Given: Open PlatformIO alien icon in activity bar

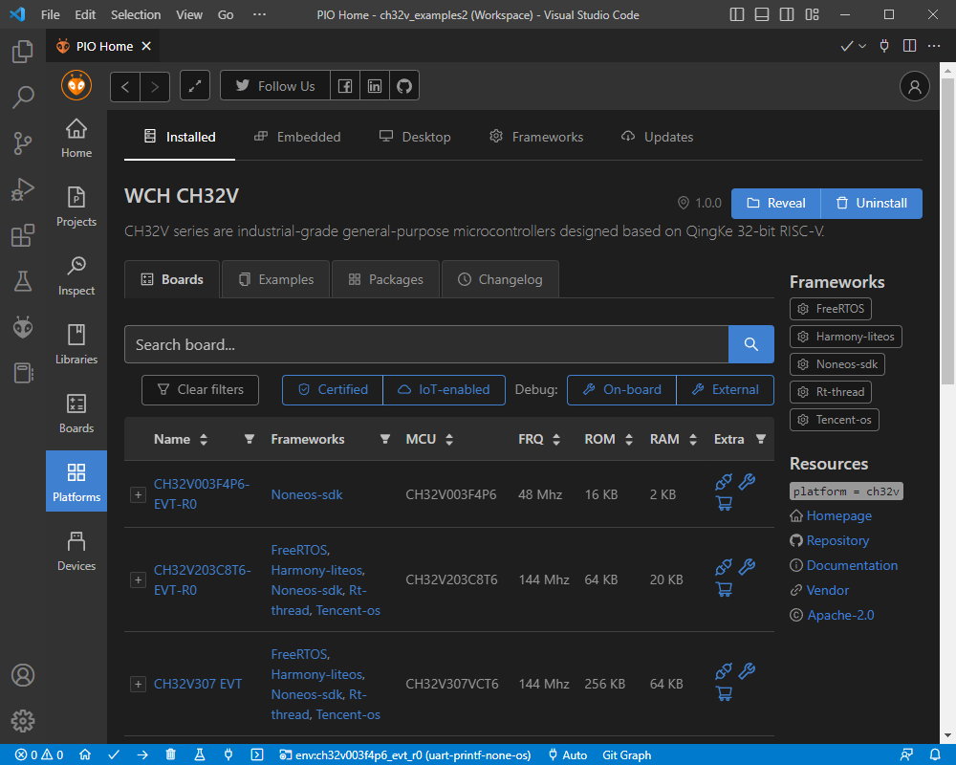Looking at the screenshot, I should pyautogui.click(x=23, y=328).
